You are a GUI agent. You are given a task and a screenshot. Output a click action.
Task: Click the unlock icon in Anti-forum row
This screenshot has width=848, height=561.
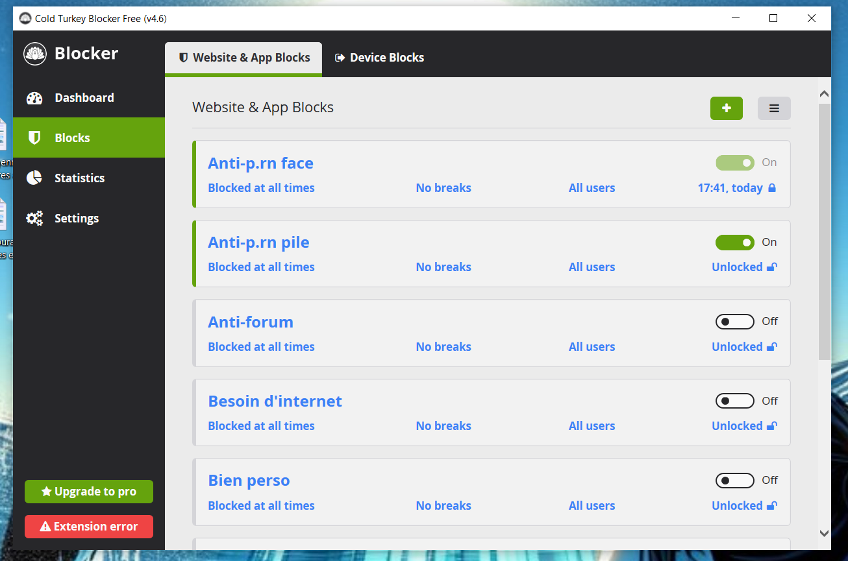[x=772, y=347]
